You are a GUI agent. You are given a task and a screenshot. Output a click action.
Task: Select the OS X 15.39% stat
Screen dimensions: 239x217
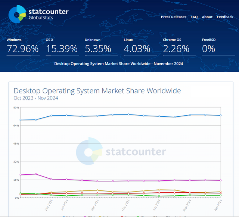coord(62,46)
